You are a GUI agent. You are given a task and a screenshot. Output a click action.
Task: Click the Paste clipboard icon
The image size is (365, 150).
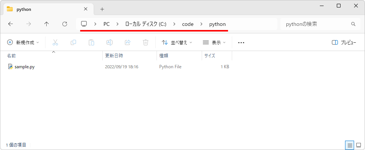91,42
